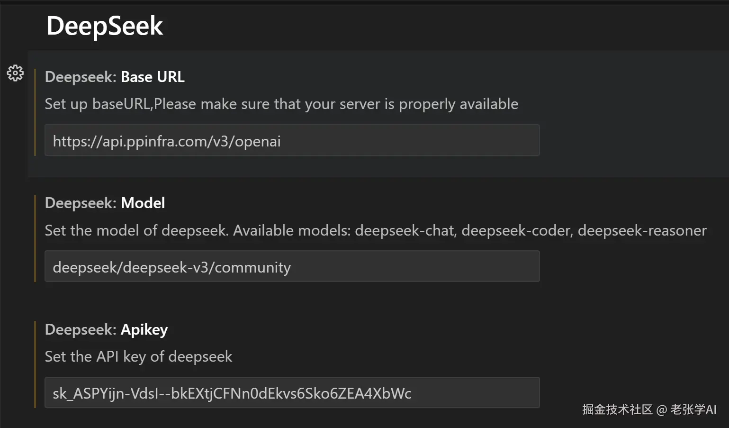
Task: Click the yellow modified bar beside Model
Action: 35,238
